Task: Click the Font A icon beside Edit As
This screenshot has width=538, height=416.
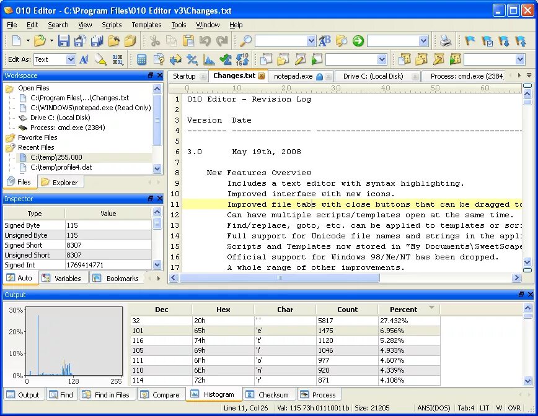Action: coord(84,59)
